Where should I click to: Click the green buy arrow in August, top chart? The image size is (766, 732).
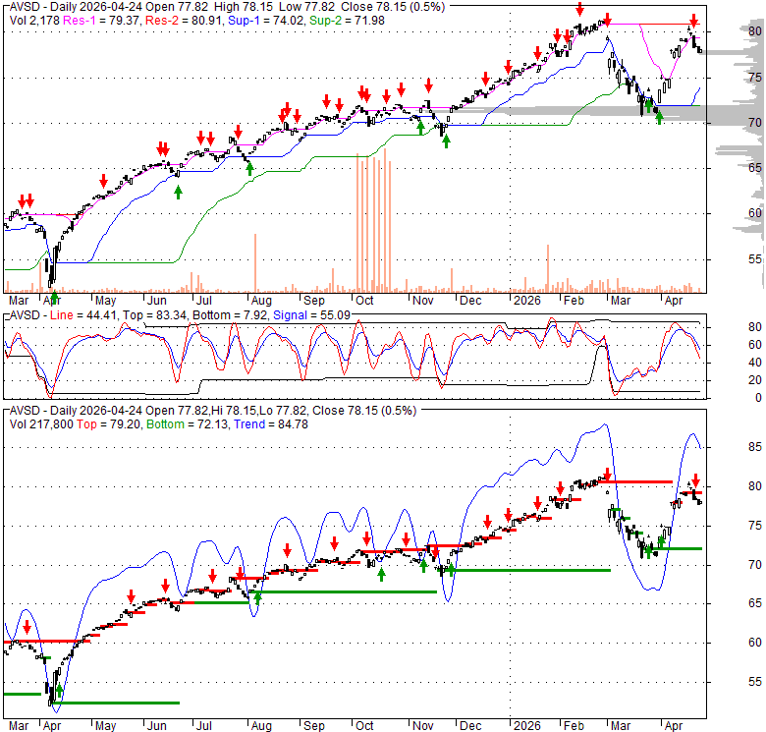(x=249, y=168)
